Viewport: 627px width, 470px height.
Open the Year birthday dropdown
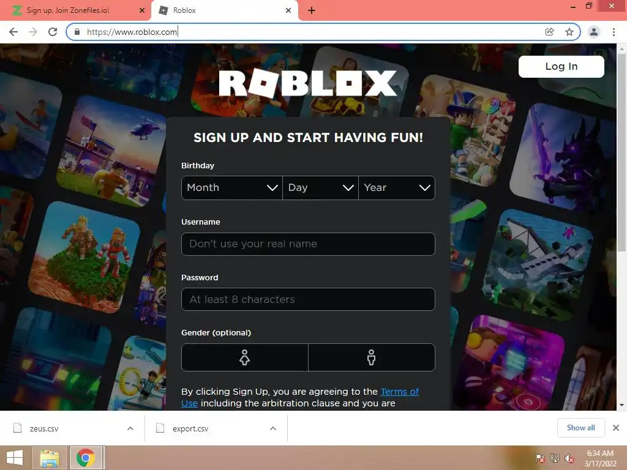tap(397, 188)
